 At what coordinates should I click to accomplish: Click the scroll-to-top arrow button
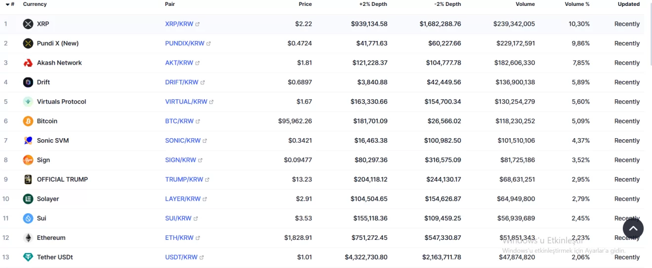633,228
